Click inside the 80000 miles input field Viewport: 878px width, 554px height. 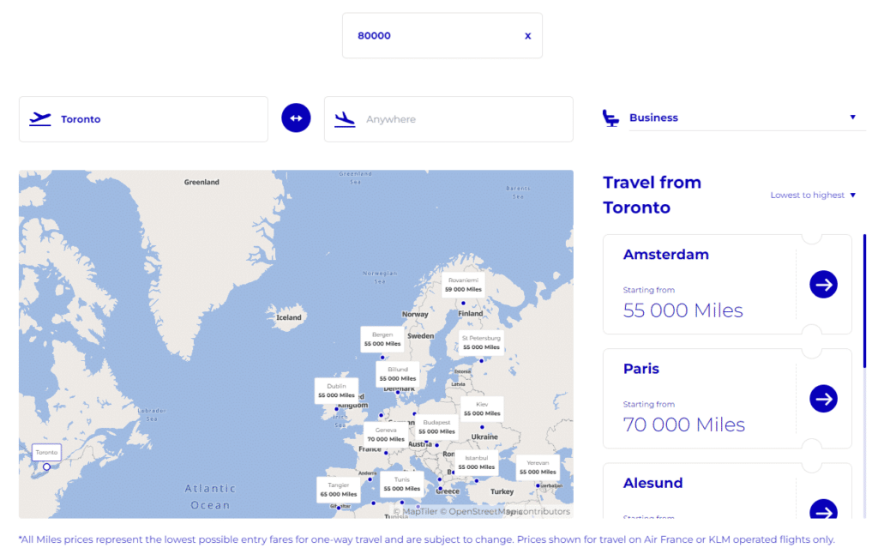[429, 35]
